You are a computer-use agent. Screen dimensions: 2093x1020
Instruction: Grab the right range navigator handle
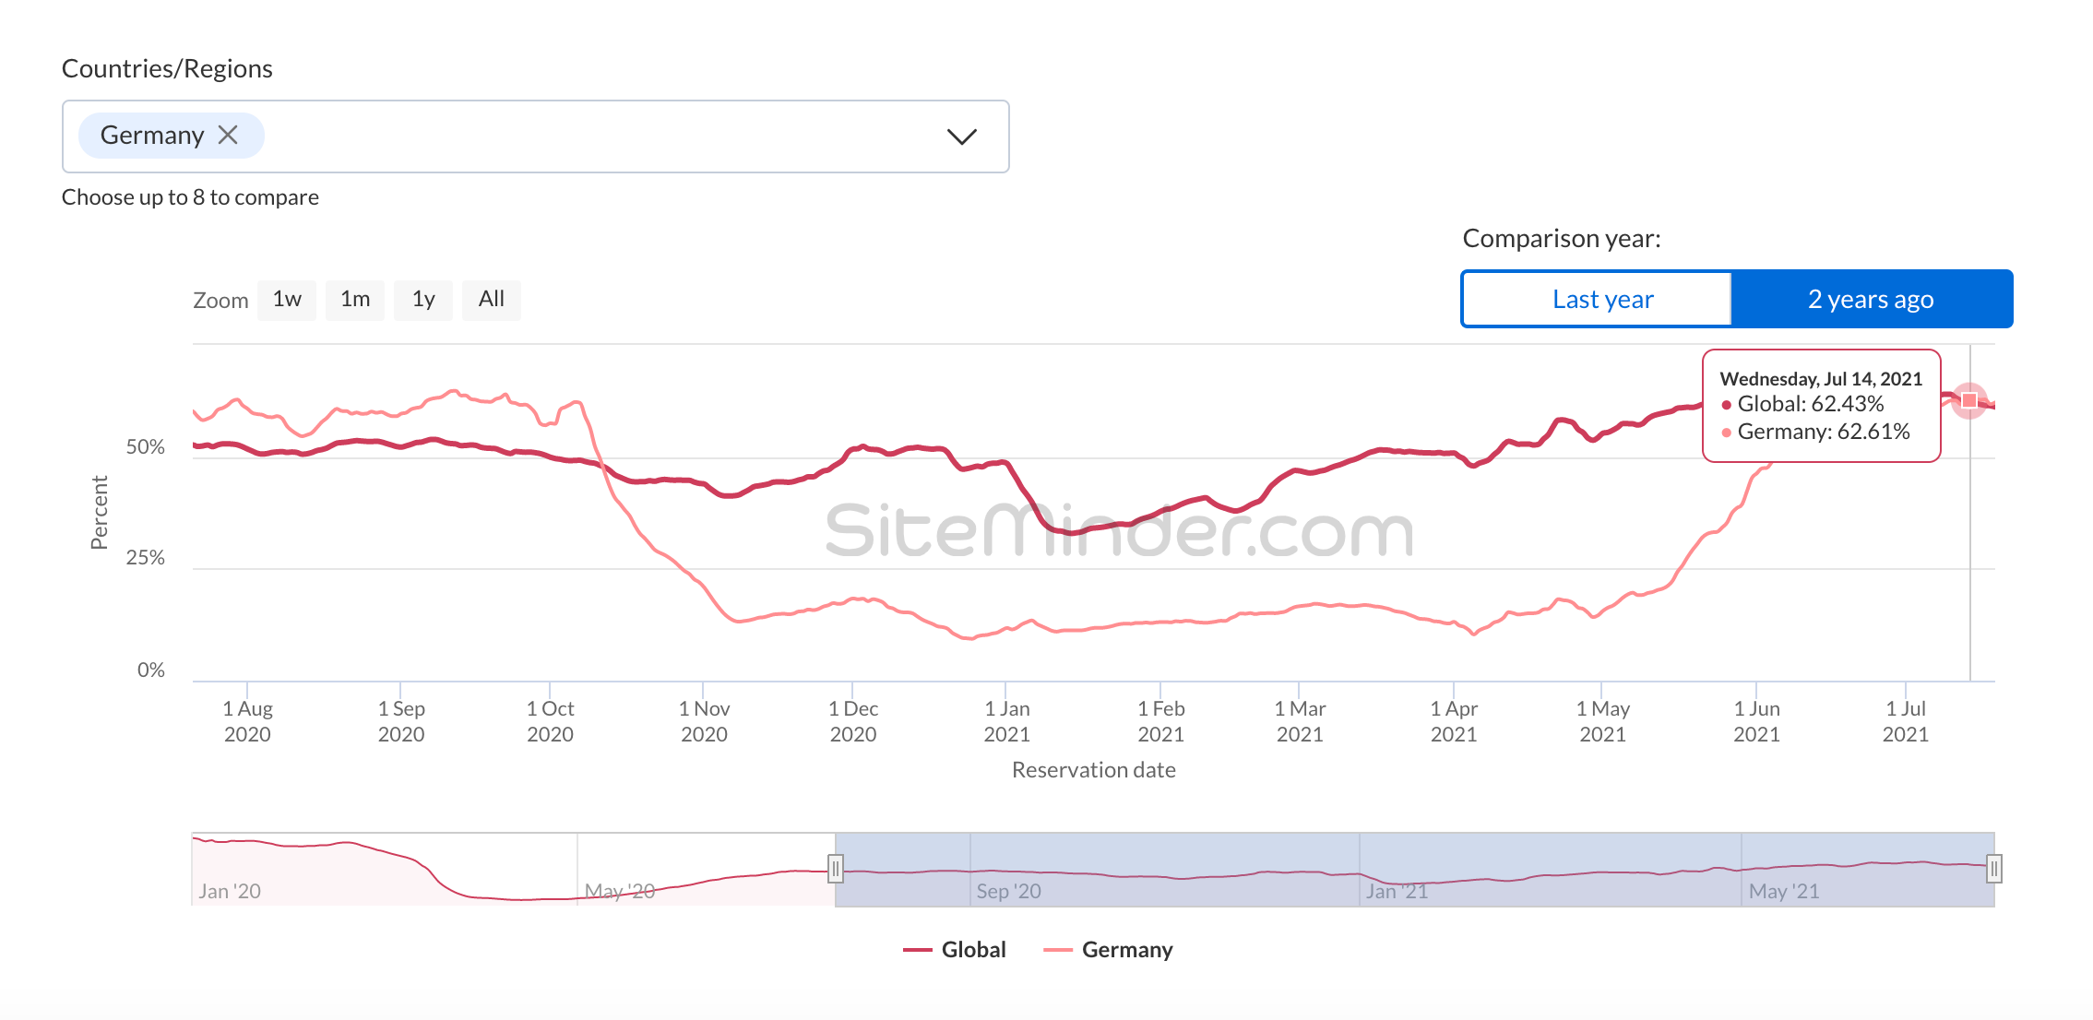(x=1993, y=869)
